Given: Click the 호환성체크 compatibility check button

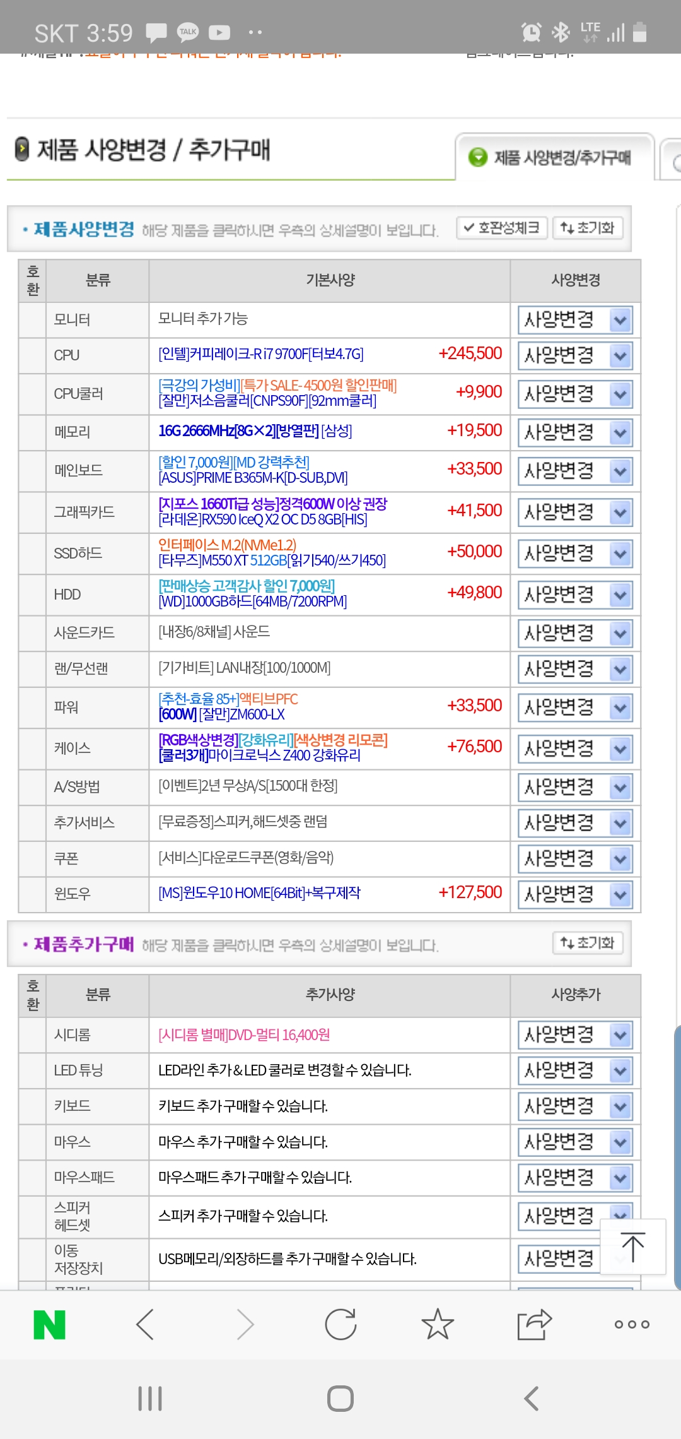Looking at the screenshot, I should (502, 228).
